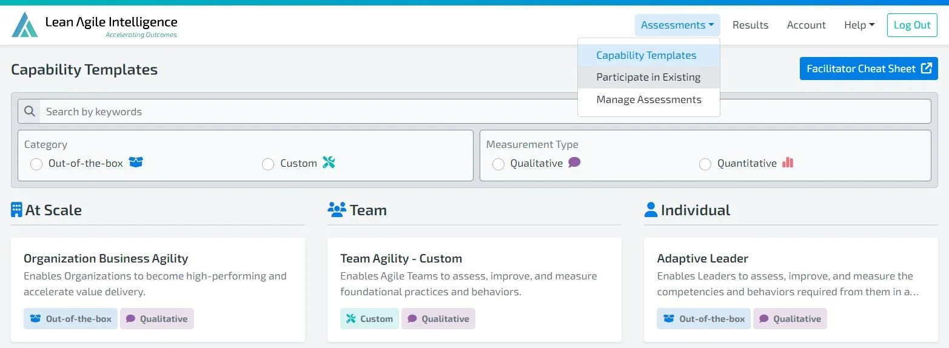Click the Custom tools icon in Category
The height and width of the screenshot is (348, 949).
[329, 162]
